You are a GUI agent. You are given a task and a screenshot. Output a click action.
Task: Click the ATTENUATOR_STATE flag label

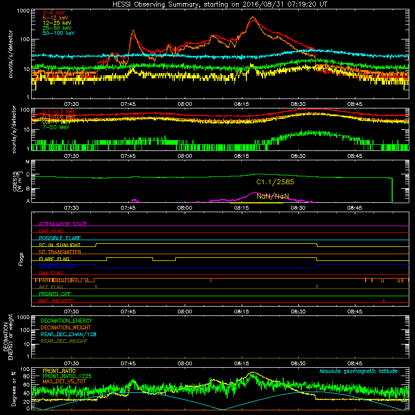point(63,224)
